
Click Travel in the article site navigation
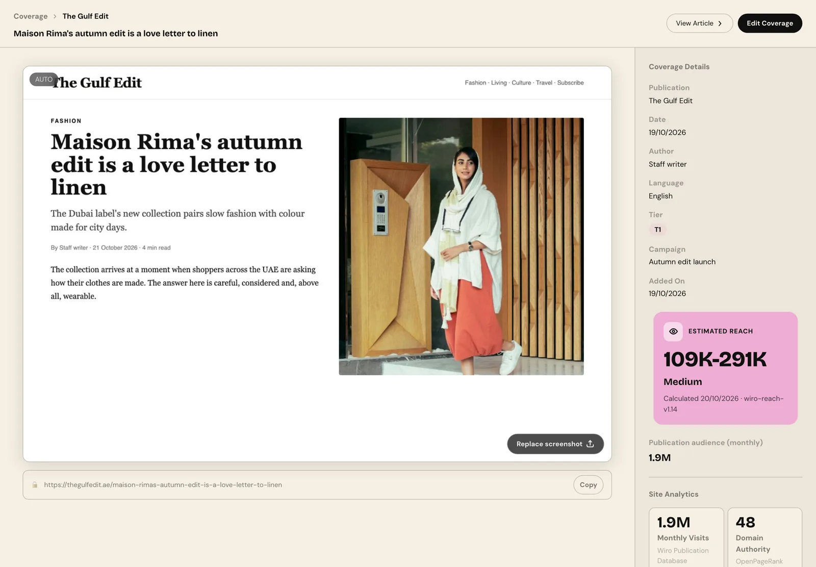(544, 83)
